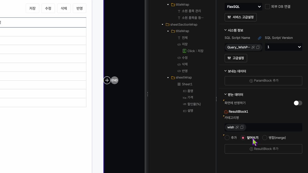308x173 pixels.
Task: Copy the wish category chip
Action: pyautogui.click(x=242, y=127)
